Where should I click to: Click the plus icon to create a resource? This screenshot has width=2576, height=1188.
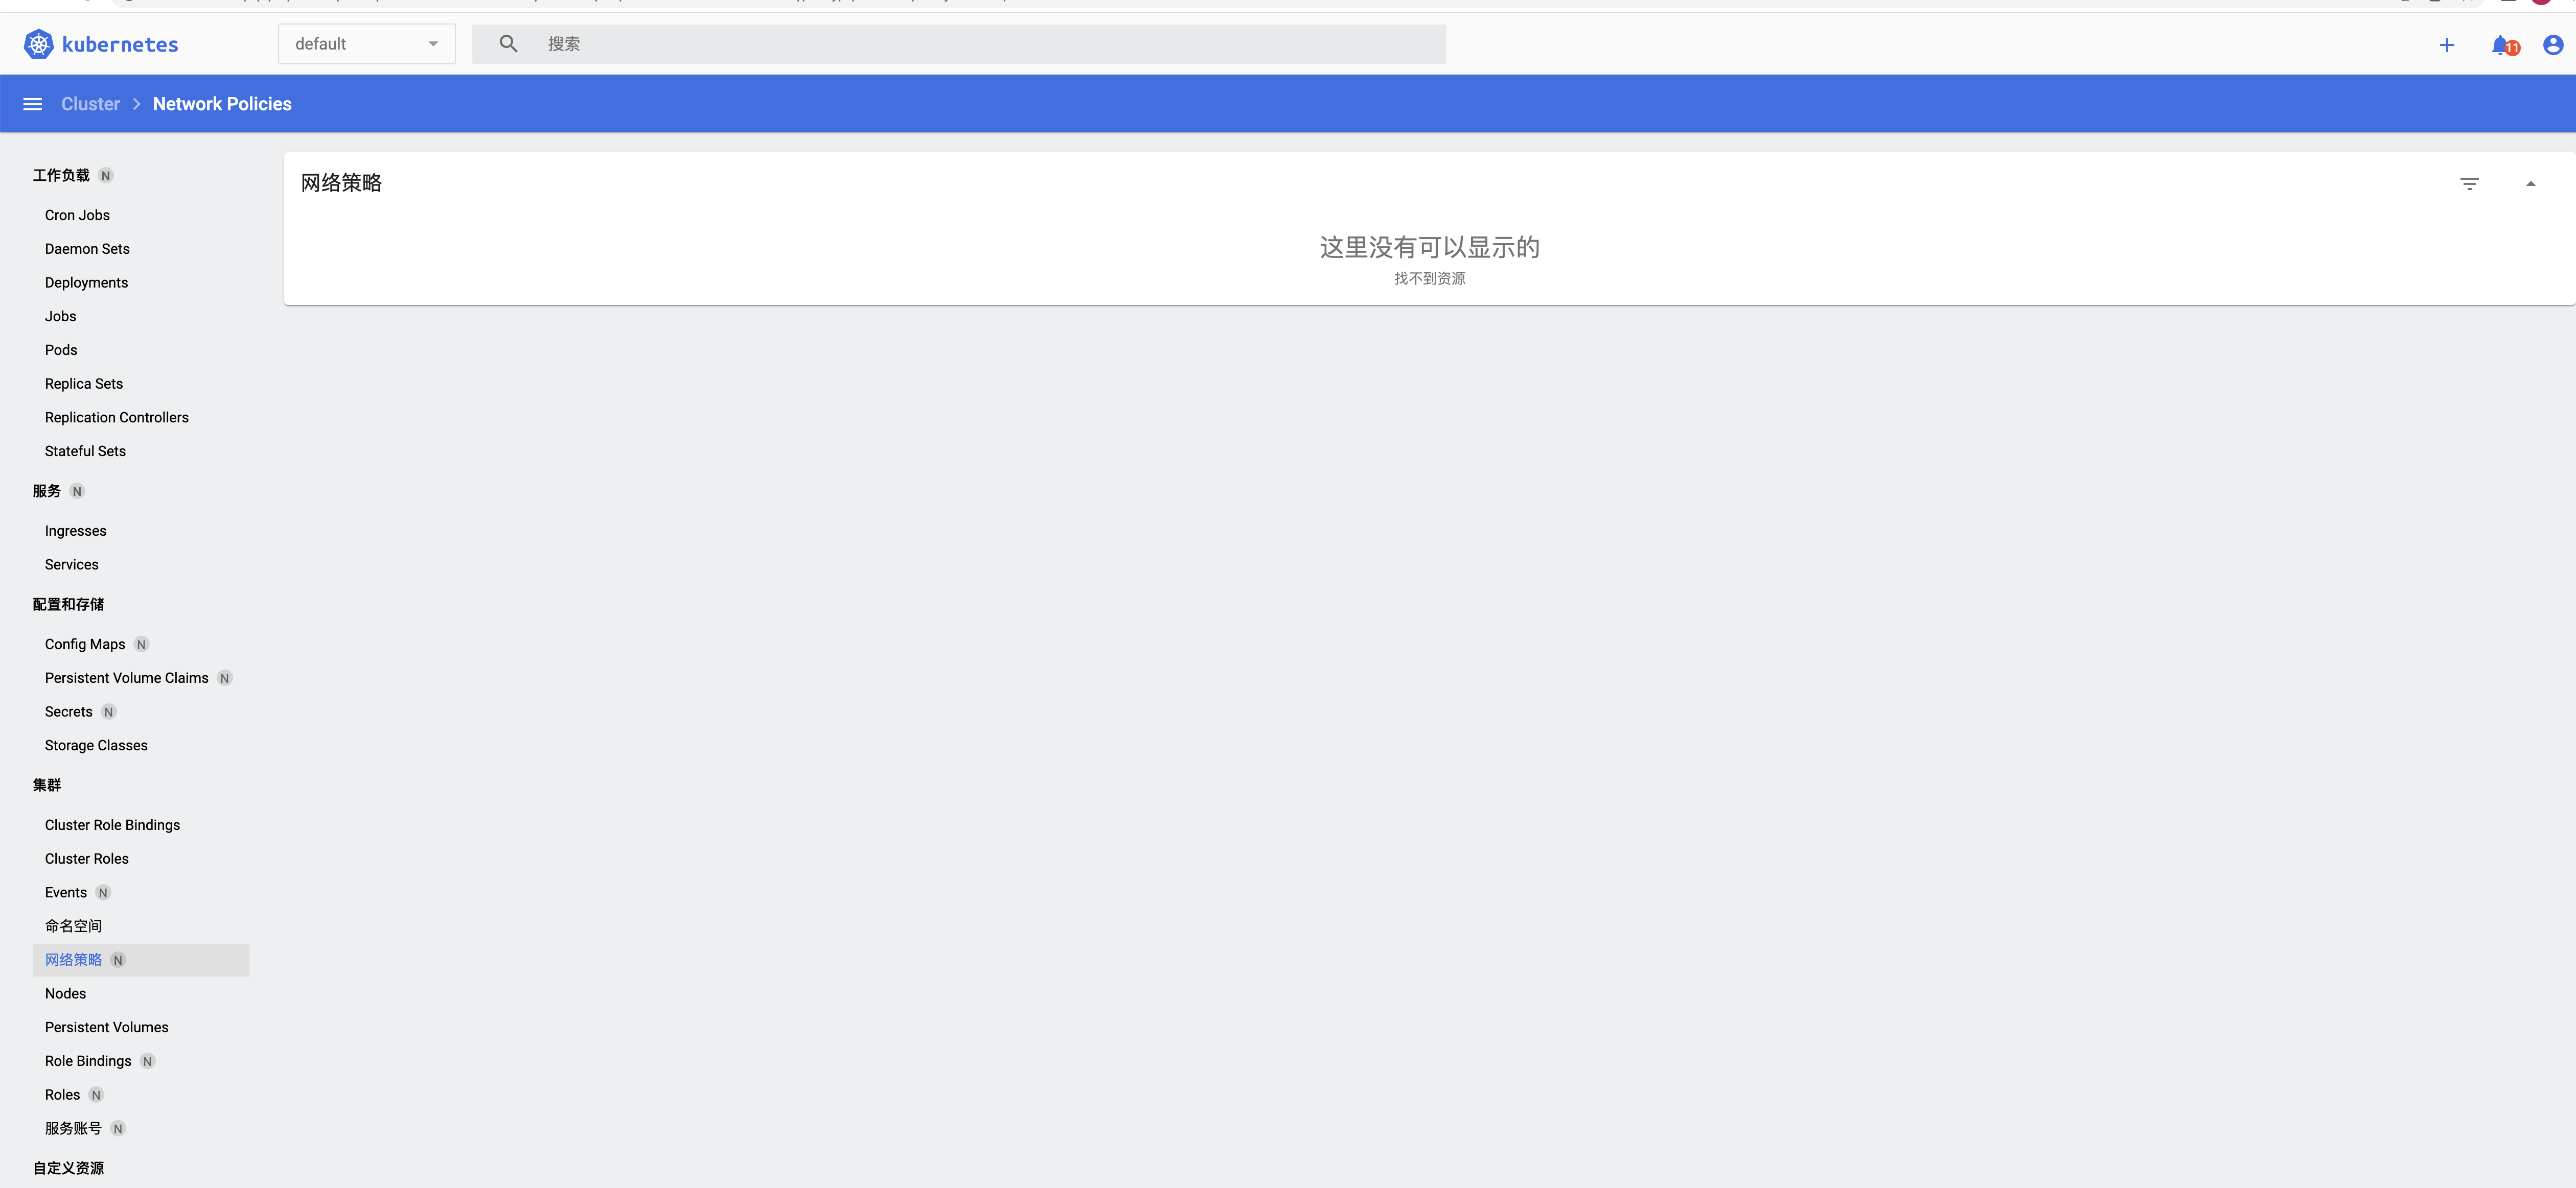point(2447,45)
